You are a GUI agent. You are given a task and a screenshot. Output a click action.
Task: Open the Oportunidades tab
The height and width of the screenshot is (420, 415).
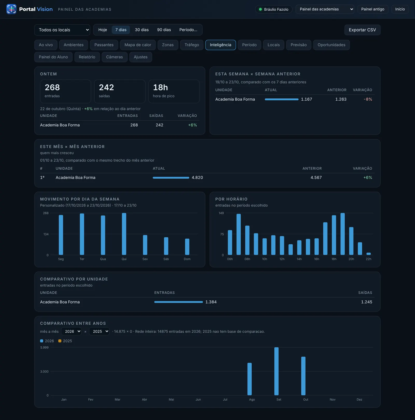pos(331,45)
